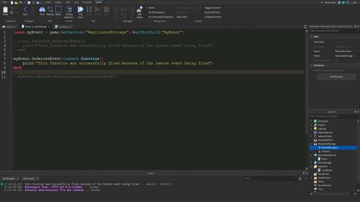Collapse the ServerScriptService tree node
360x202 pixels.
[x=311, y=155]
